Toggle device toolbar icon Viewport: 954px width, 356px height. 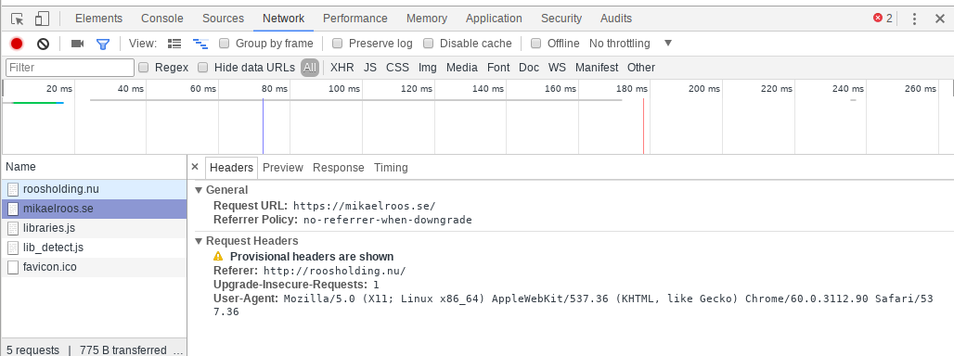(x=42, y=19)
